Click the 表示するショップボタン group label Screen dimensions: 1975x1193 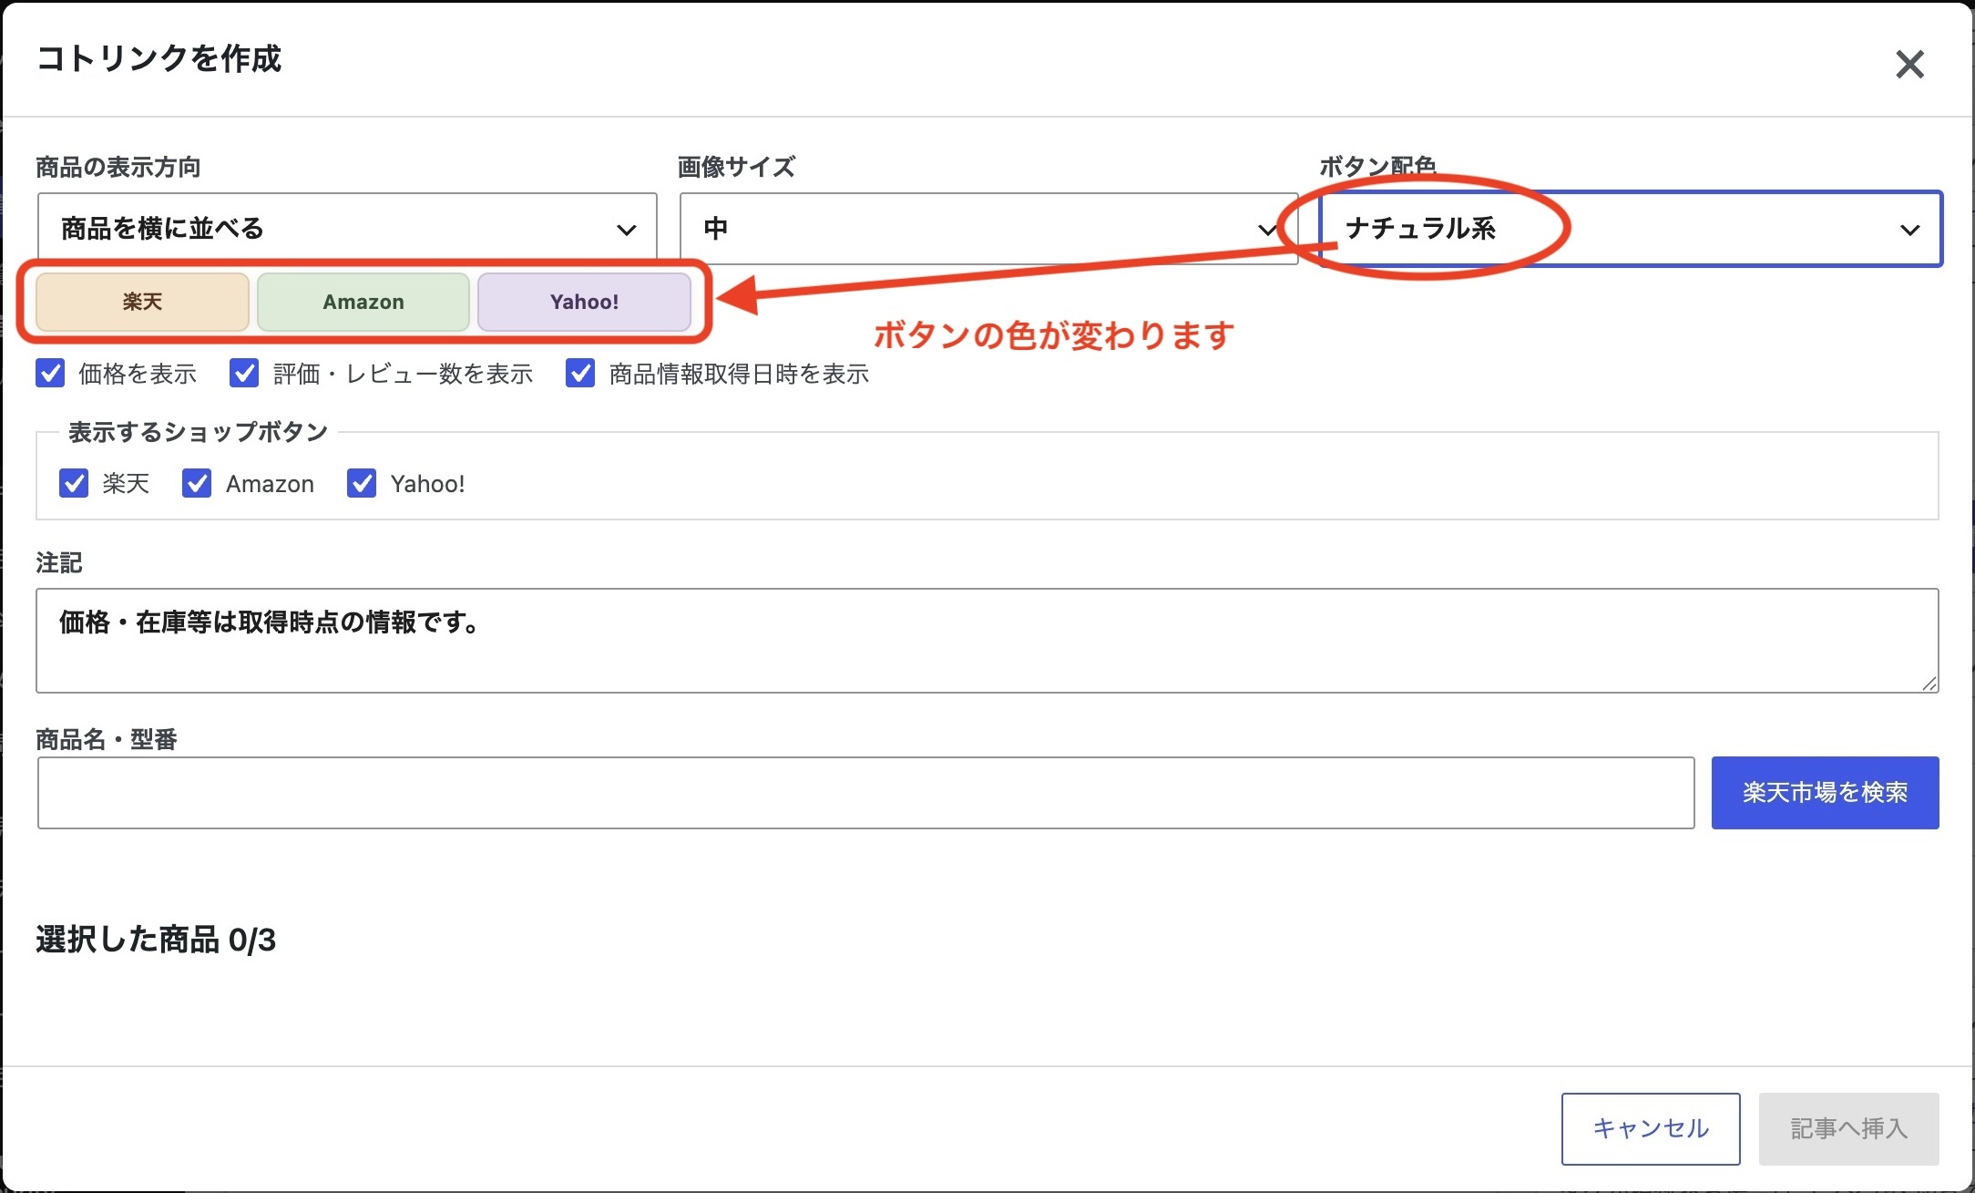198,432
